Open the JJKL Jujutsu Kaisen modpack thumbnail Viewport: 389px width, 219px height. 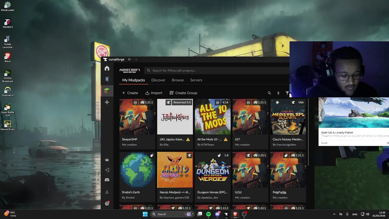click(x=175, y=117)
